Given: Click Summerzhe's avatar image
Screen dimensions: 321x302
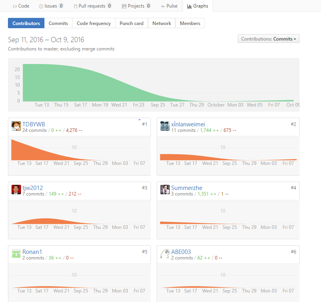Looking at the screenshot, I should [165, 190].
